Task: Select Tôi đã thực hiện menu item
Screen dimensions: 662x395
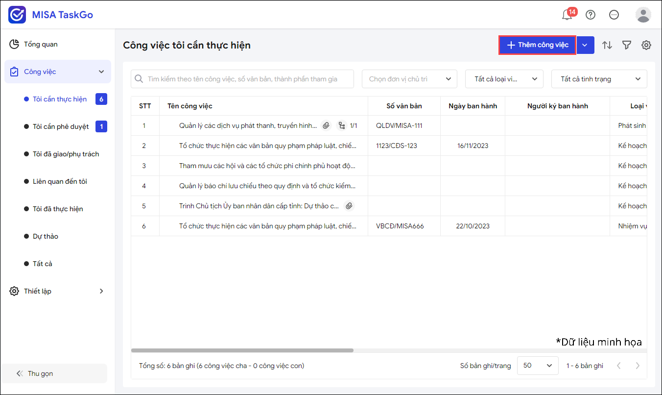Action: tap(58, 209)
